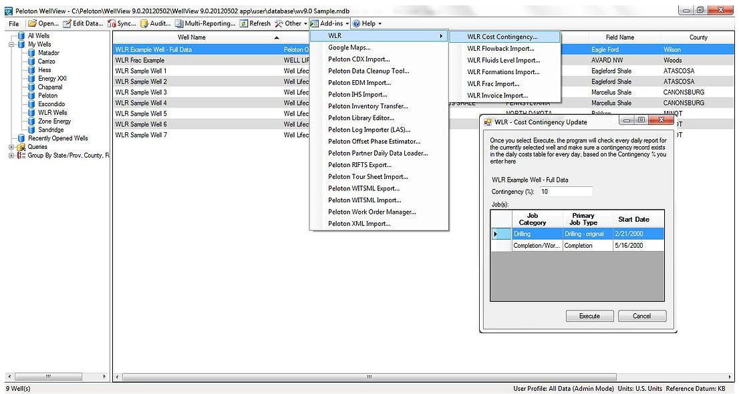Click the Contingency (%) input field
Image resolution: width=739 pixels, height=394 pixels.
[x=565, y=192]
